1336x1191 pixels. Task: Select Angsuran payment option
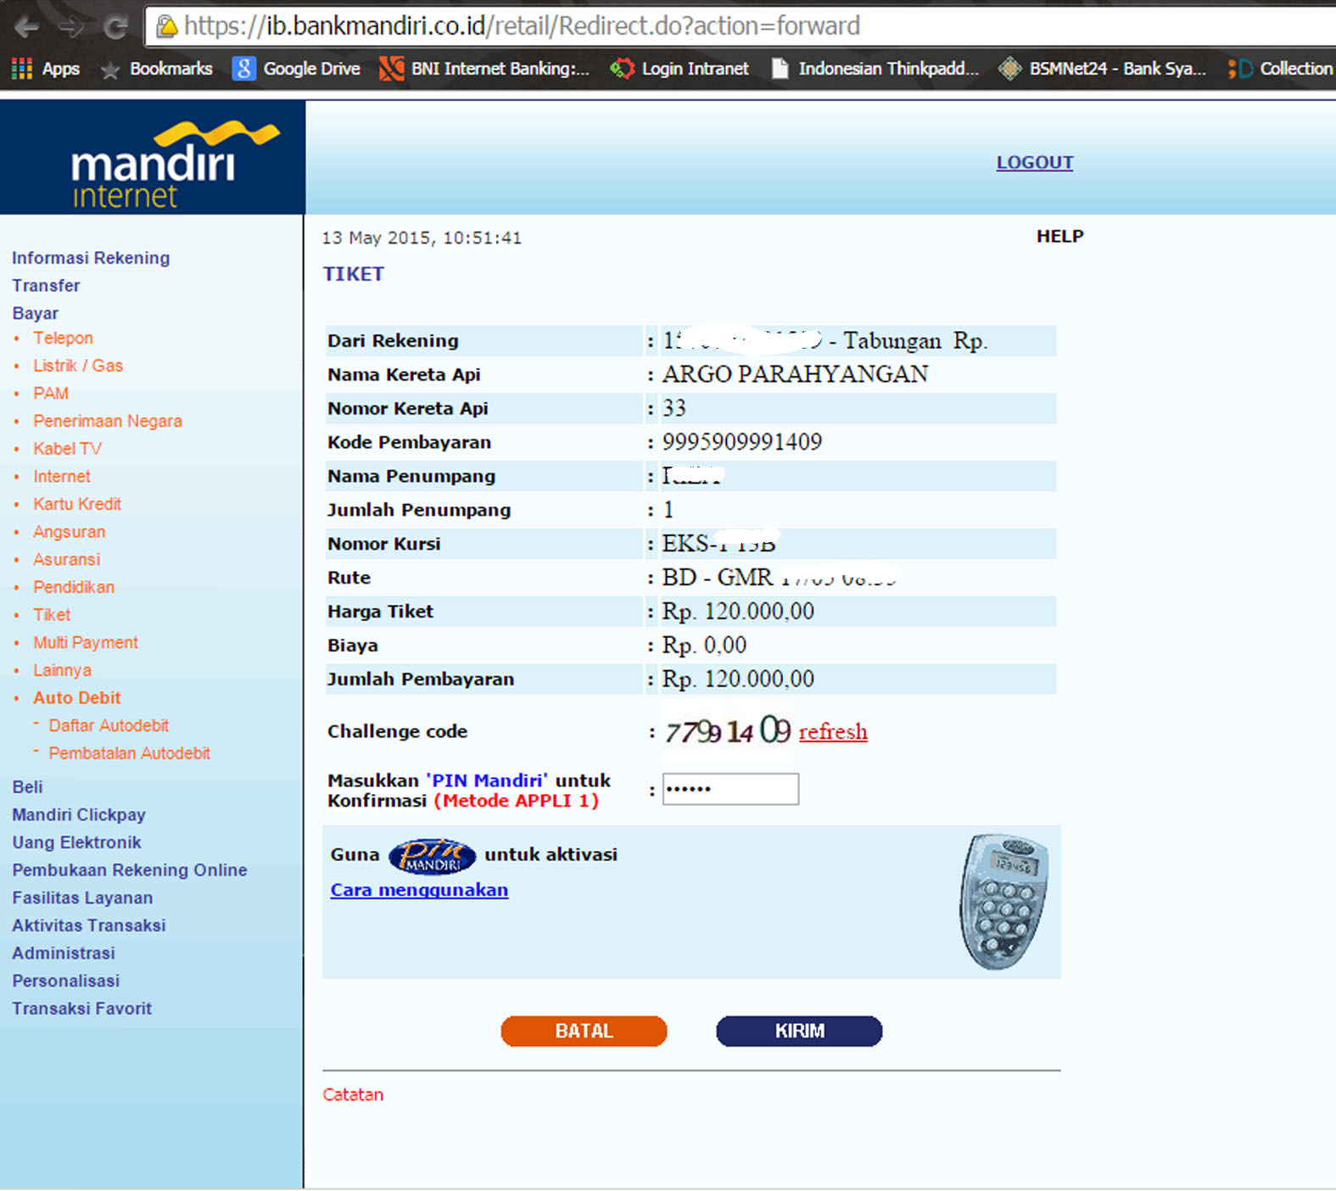click(70, 532)
